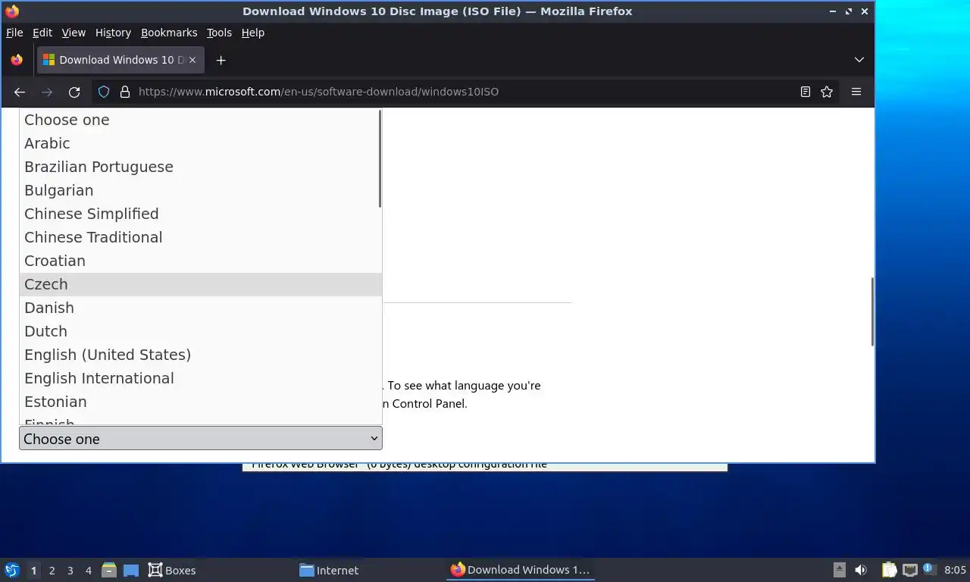Open the File menu
Image resolution: width=970 pixels, height=582 pixels.
[14, 33]
